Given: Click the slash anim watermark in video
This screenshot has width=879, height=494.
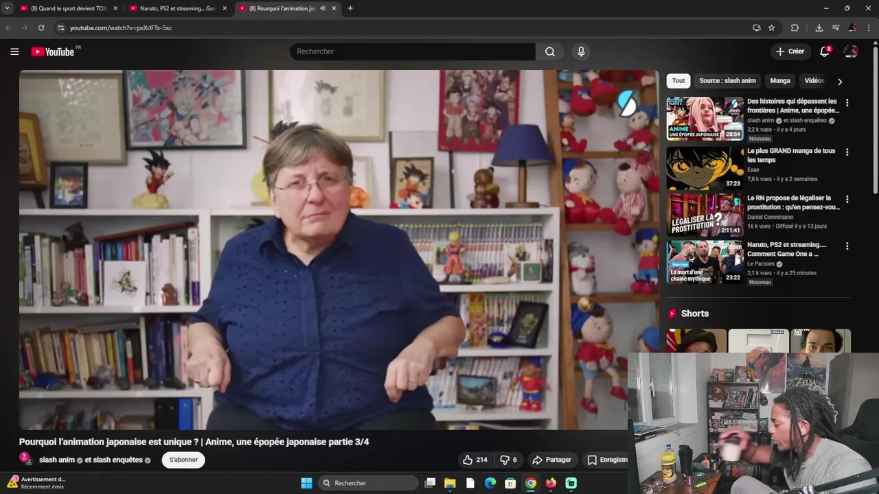Looking at the screenshot, I should point(627,103).
